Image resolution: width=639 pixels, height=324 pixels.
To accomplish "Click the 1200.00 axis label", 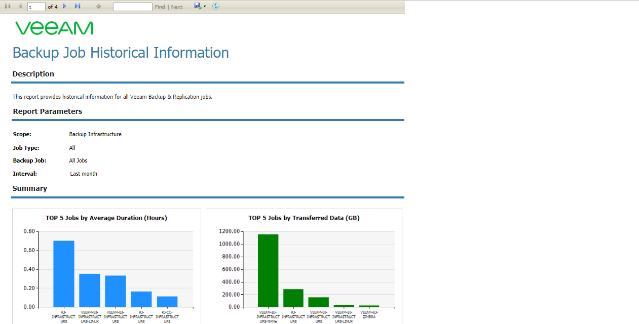I will (229, 231).
